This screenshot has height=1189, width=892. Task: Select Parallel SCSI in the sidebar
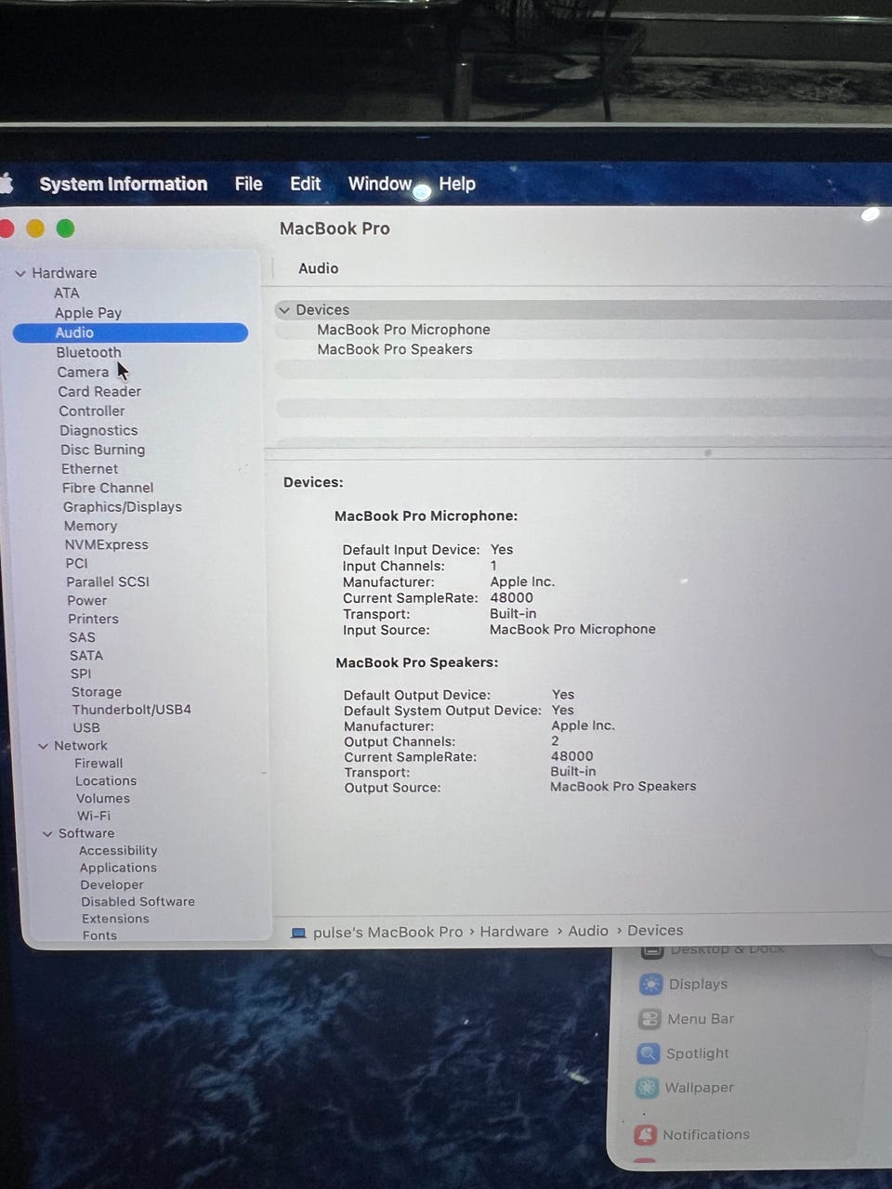tap(107, 581)
